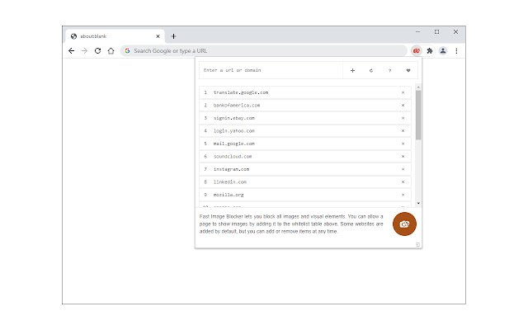Image resolution: width=528 pixels, height=330 pixels.
Task: Click the whitelist scrollbar up arrow
Action: point(418,87)
